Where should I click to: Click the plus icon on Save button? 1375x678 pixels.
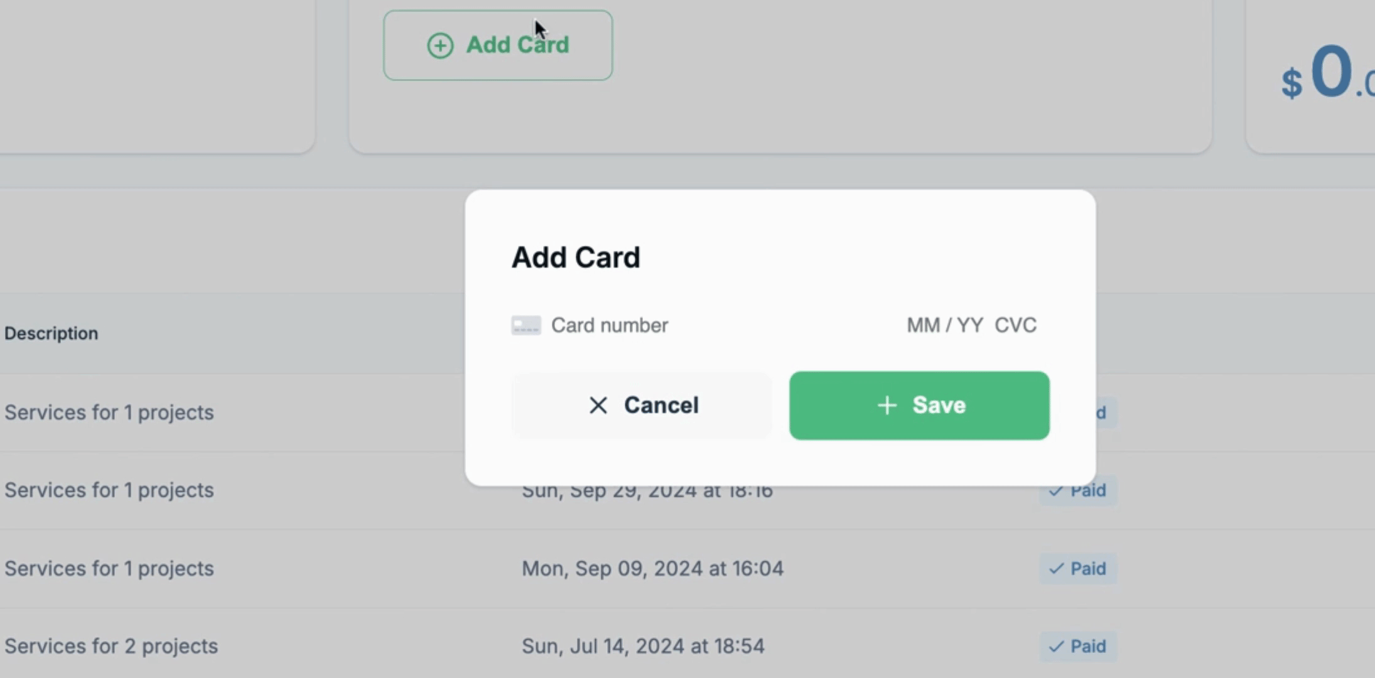click(887, 406)
